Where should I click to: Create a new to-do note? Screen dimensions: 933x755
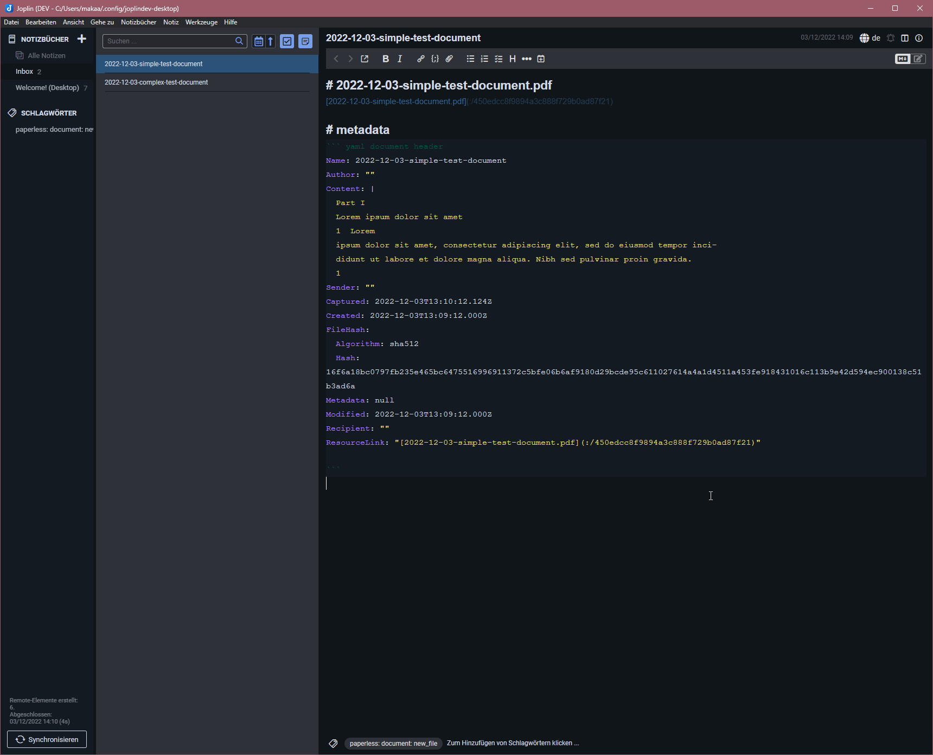coord(287,41)
